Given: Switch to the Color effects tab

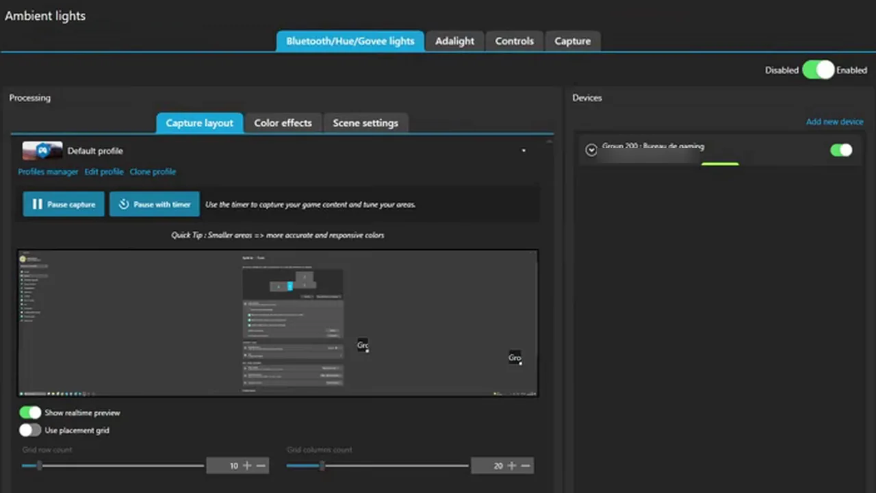Looking at the screenshot, I should coord(283,123).
